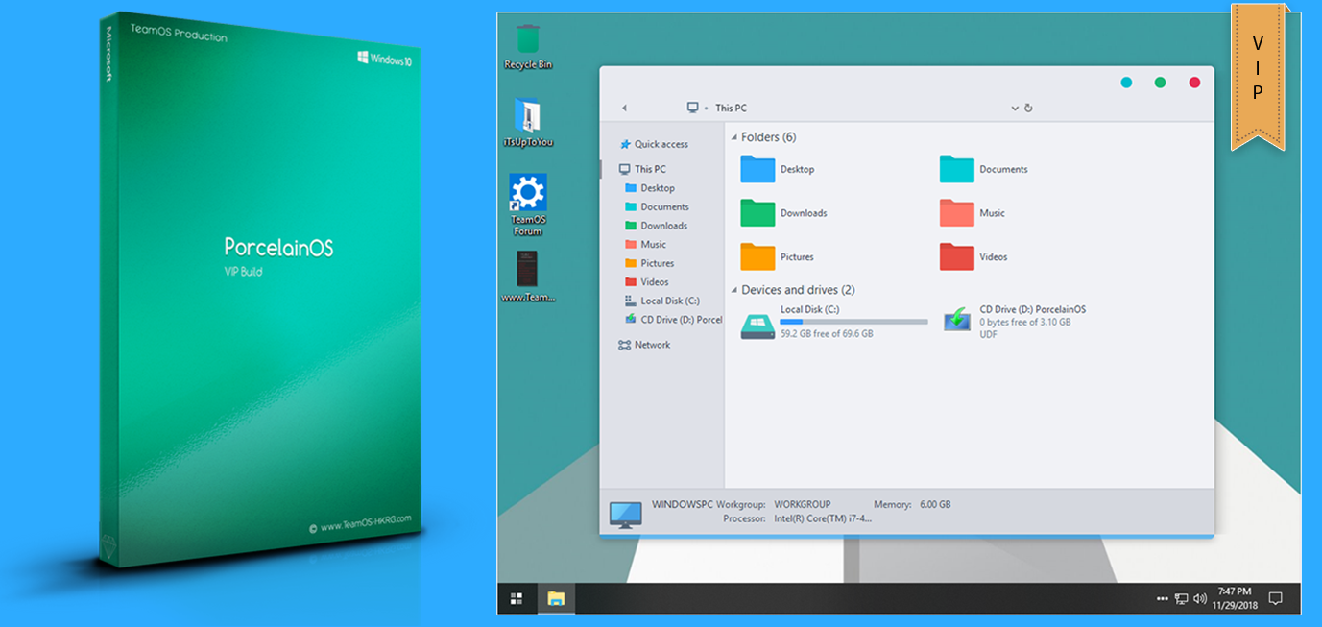Screen dimensions: 1322x627
Task: Open Pictures in the sidebar tree
Action: coord(649,263)
